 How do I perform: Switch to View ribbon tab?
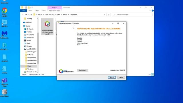point(44,11)
